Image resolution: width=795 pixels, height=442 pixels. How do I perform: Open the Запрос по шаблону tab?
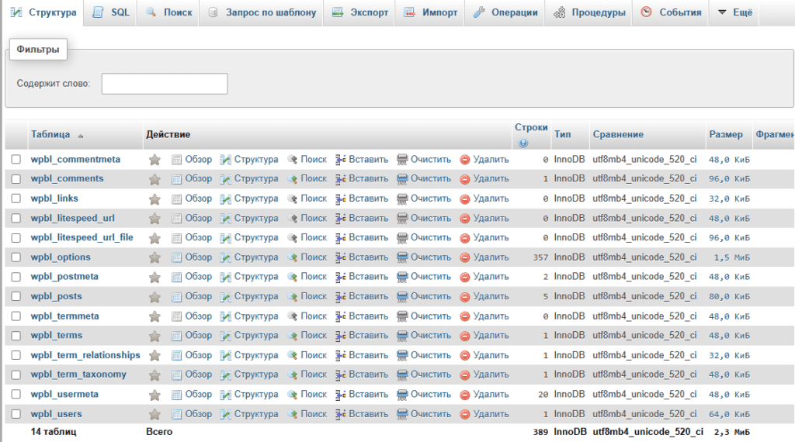(262, 12)
